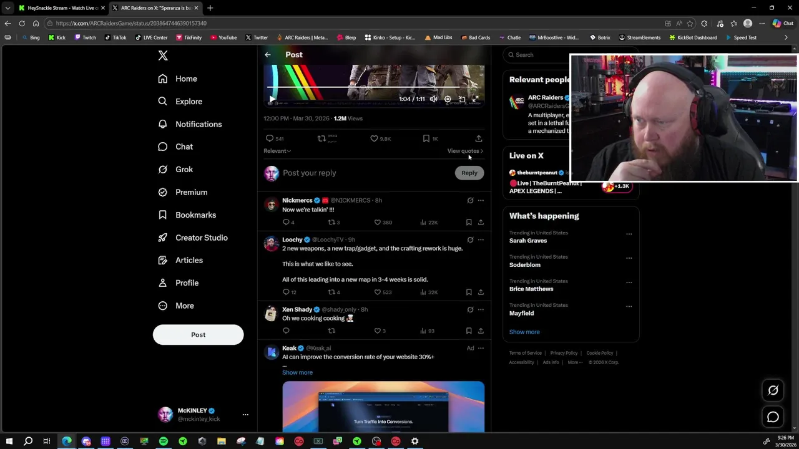
Task: Open more options on Keak ad
Action: (x=481, y=348)
